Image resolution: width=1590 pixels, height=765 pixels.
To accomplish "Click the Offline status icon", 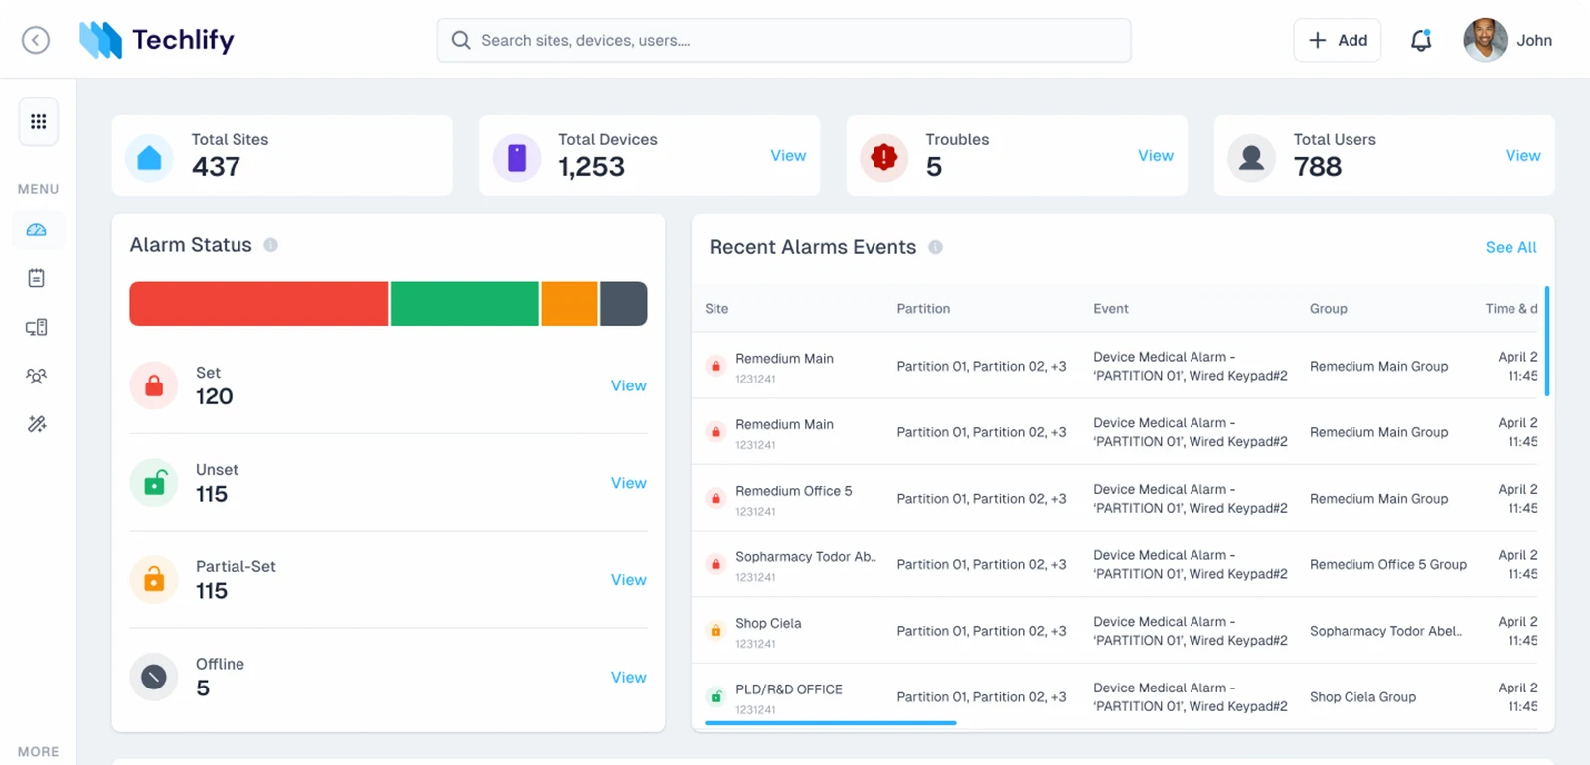I will (154, 677).
